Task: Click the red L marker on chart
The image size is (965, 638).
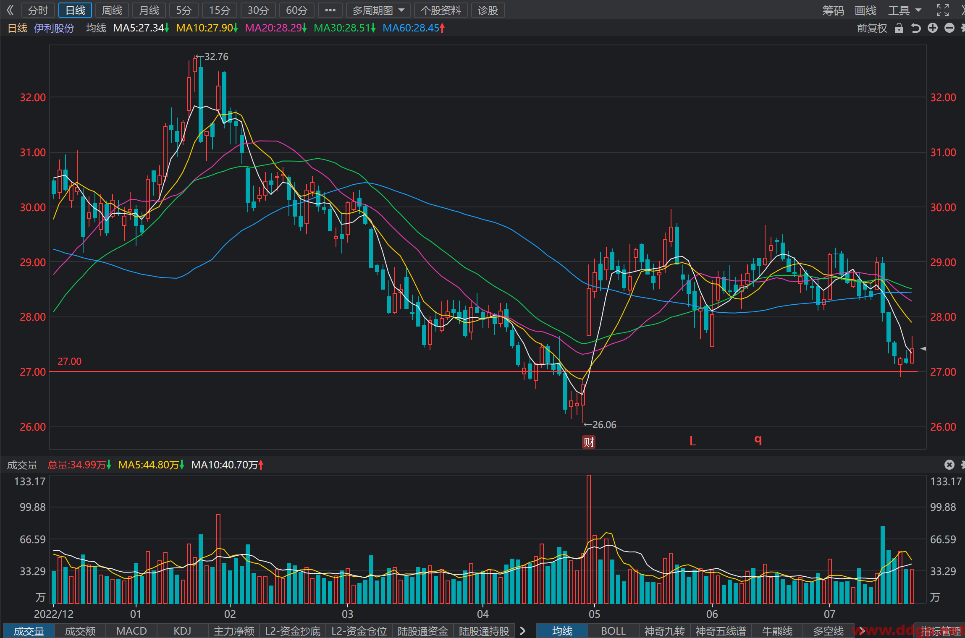Action: (x=693, y=441)
